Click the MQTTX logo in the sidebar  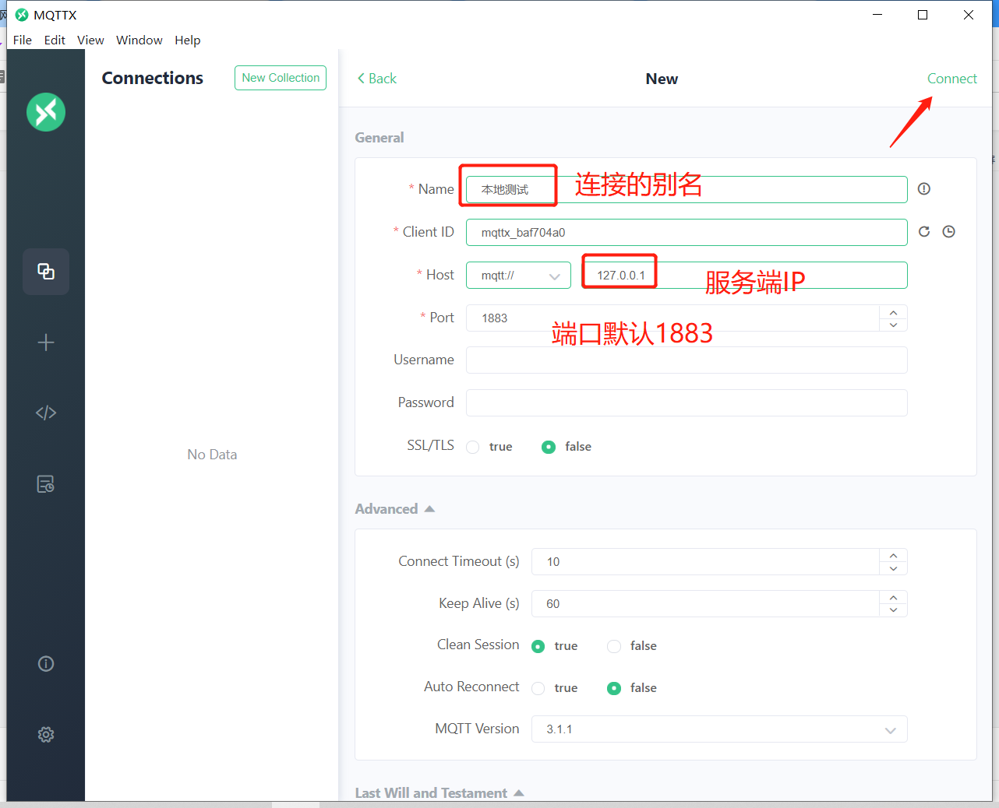coord(46,112)
